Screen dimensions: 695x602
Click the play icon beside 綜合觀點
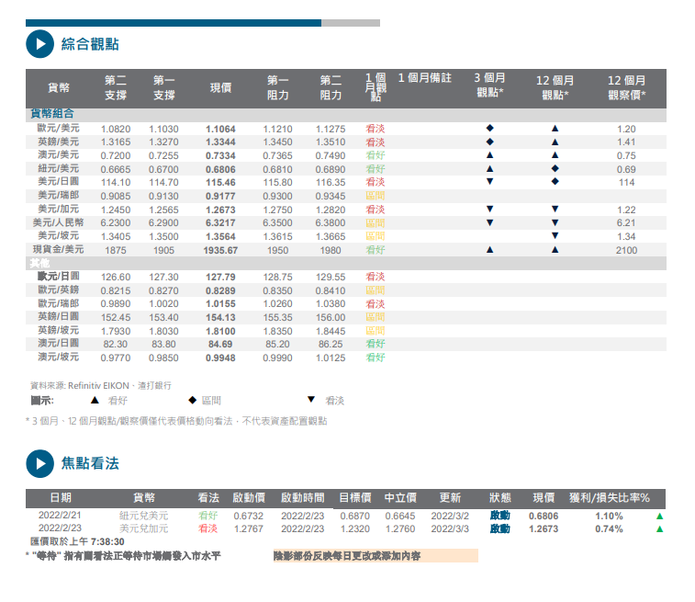pyautogui.click(x=39, y=43)
